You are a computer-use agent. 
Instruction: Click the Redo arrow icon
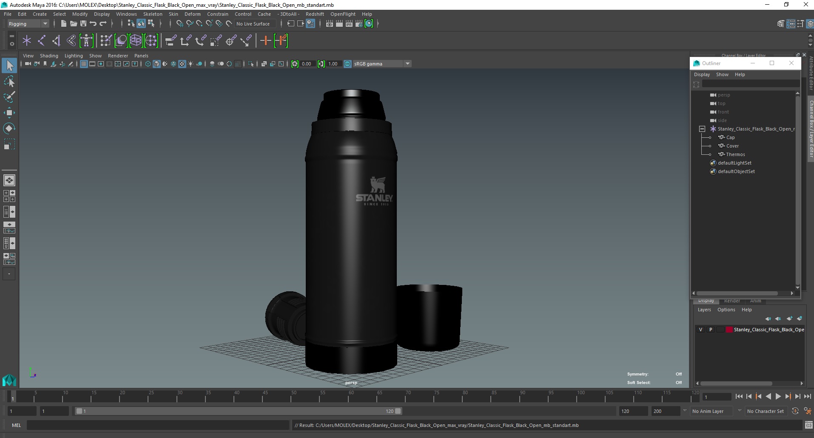click(103, 24)
